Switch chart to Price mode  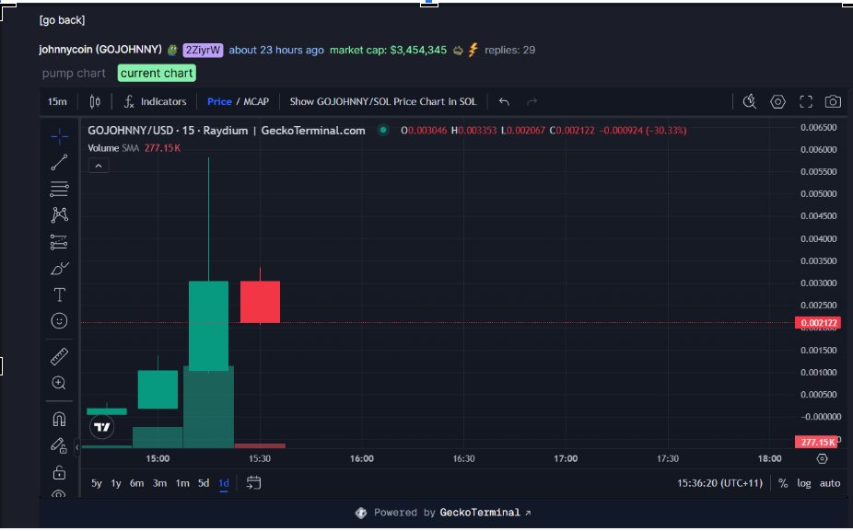tap(219, 101)
